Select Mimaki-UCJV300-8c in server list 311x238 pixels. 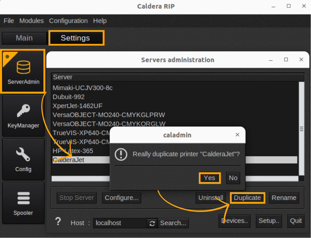click(x=83, y=88)
